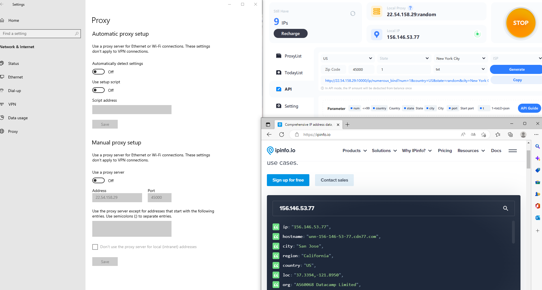Expand the New York City dropdown
The width and height of the screenshot is (542, 290).
pos(460,58)
